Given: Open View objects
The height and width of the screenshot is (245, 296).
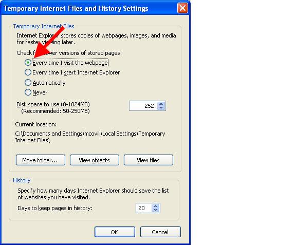Looking at the screenshot, I should coord(95,160).
